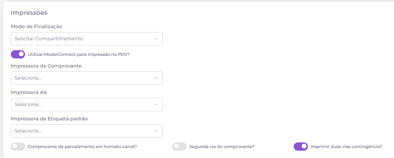Image resolution: width=394 pixels, height=158 pixels.
Task: Click the 'Imprimir duas vias contingência?' label text
Action: (x=346, y=146)
